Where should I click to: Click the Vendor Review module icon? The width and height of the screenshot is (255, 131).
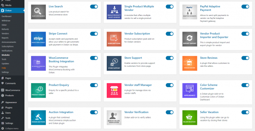[x=190, y=63]
